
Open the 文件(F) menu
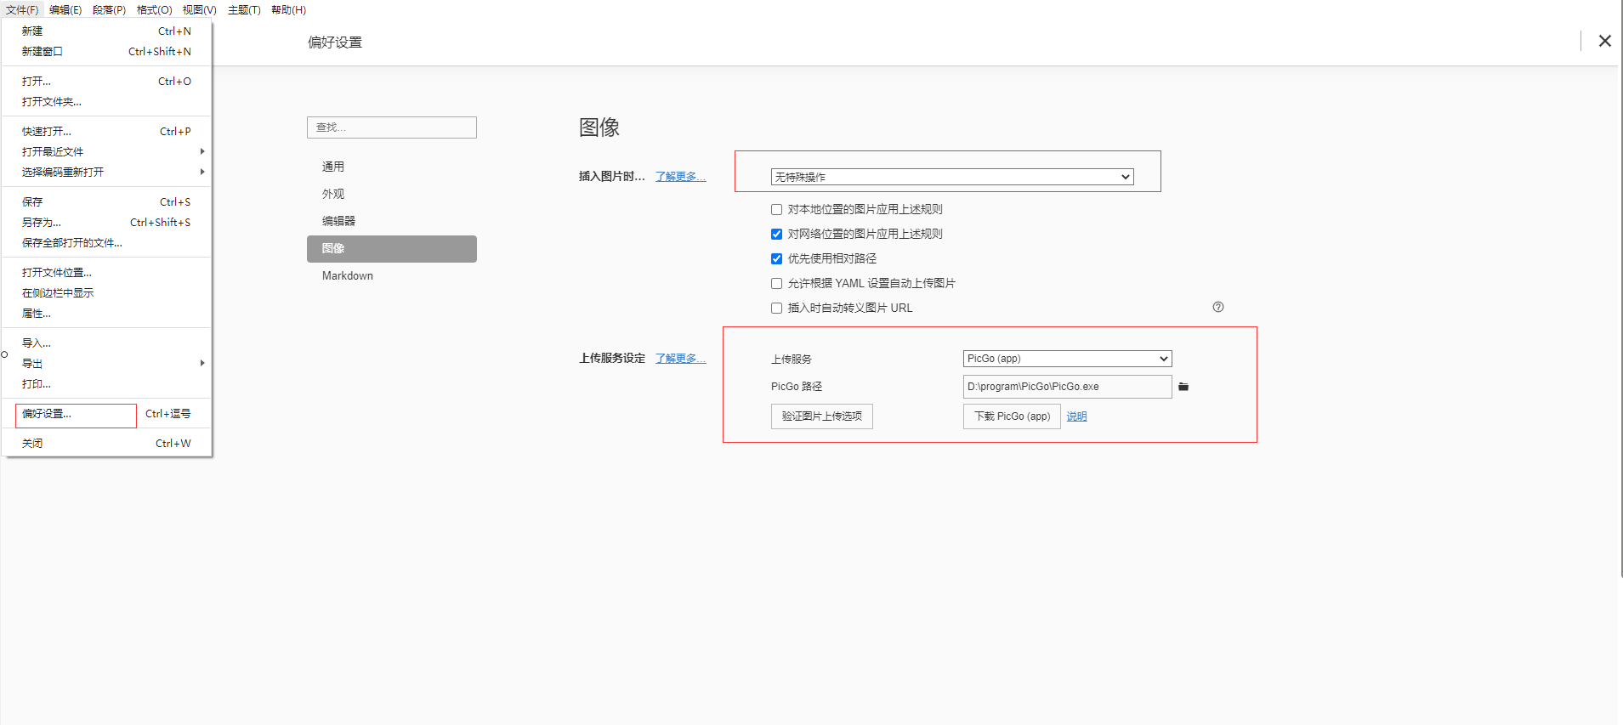tap(22, 10)
